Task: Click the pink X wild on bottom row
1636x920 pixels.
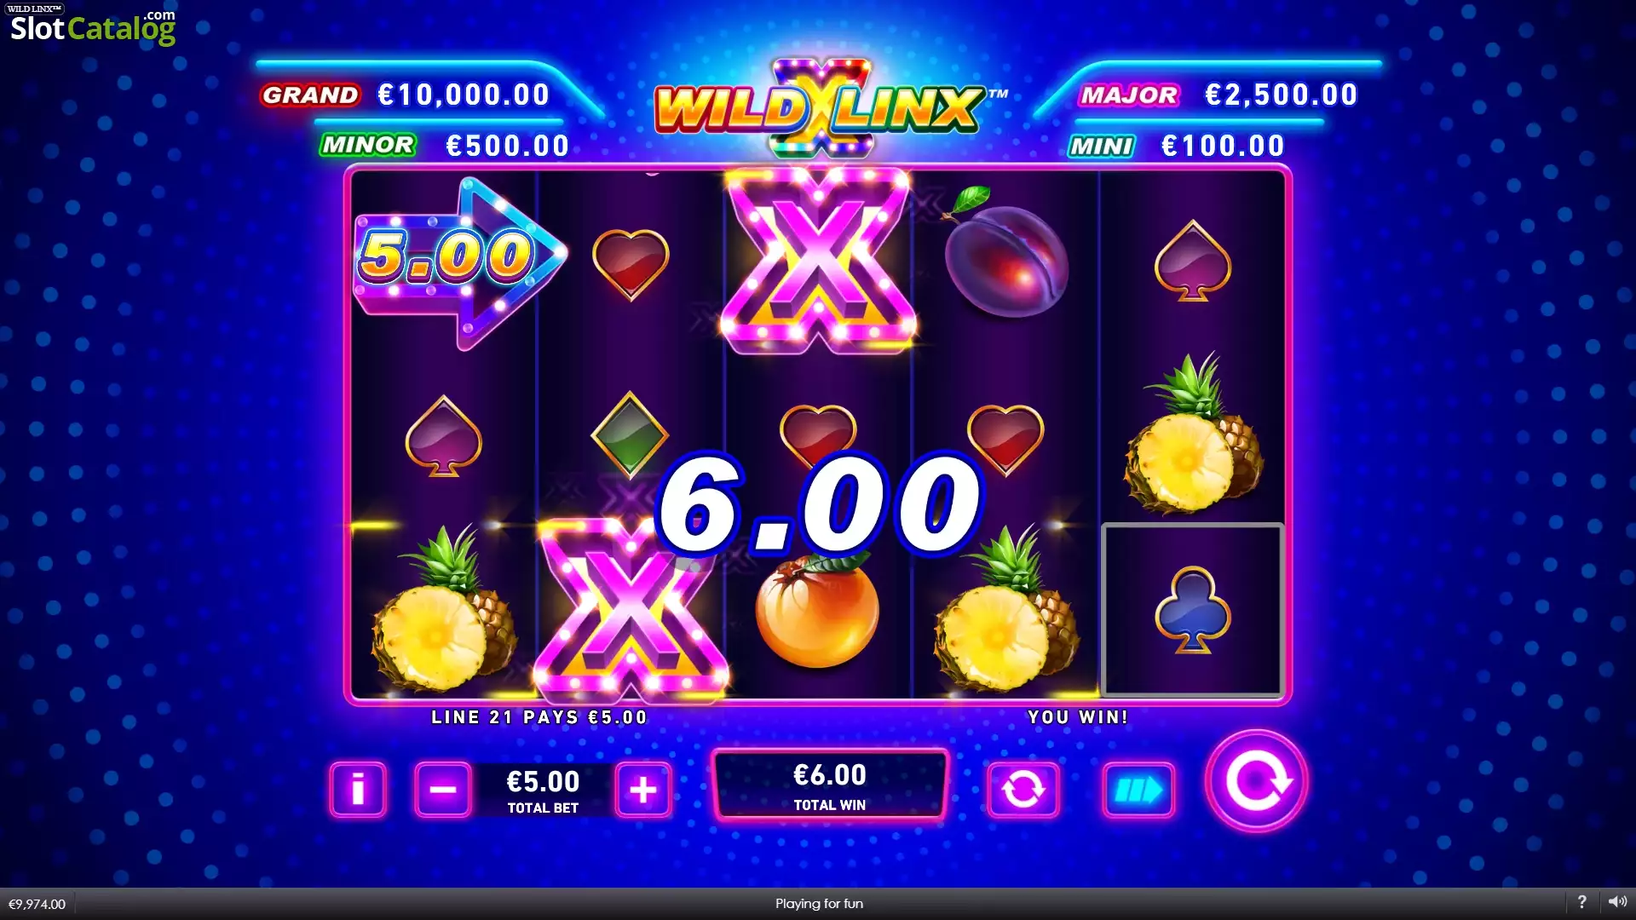Action: (629, 609)
